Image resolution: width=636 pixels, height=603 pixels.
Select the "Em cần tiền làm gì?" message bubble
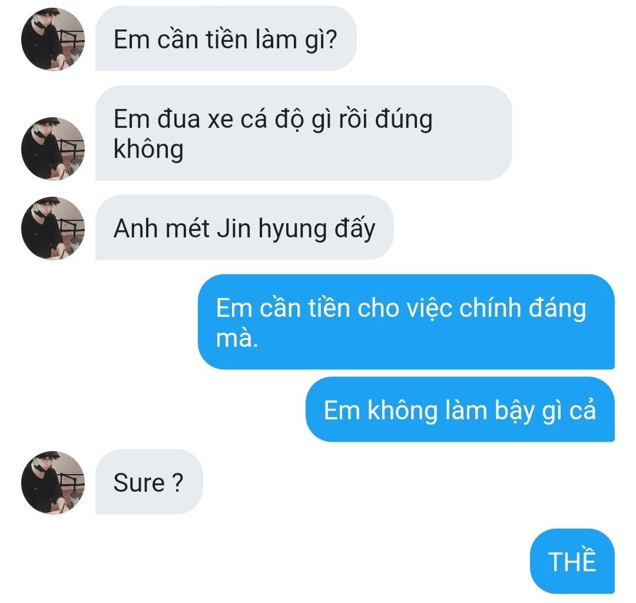(226, 38)
